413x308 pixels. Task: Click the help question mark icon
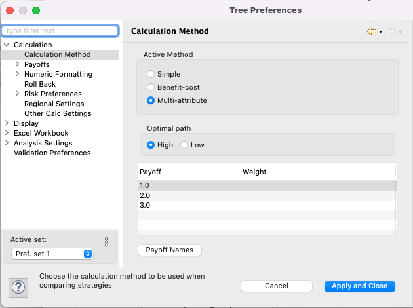coord(18,286)
